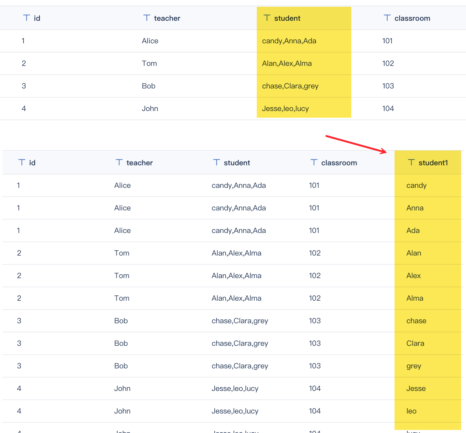Click the text-type icon beside student1 header

pyautogui.click(x=411, y=162)
